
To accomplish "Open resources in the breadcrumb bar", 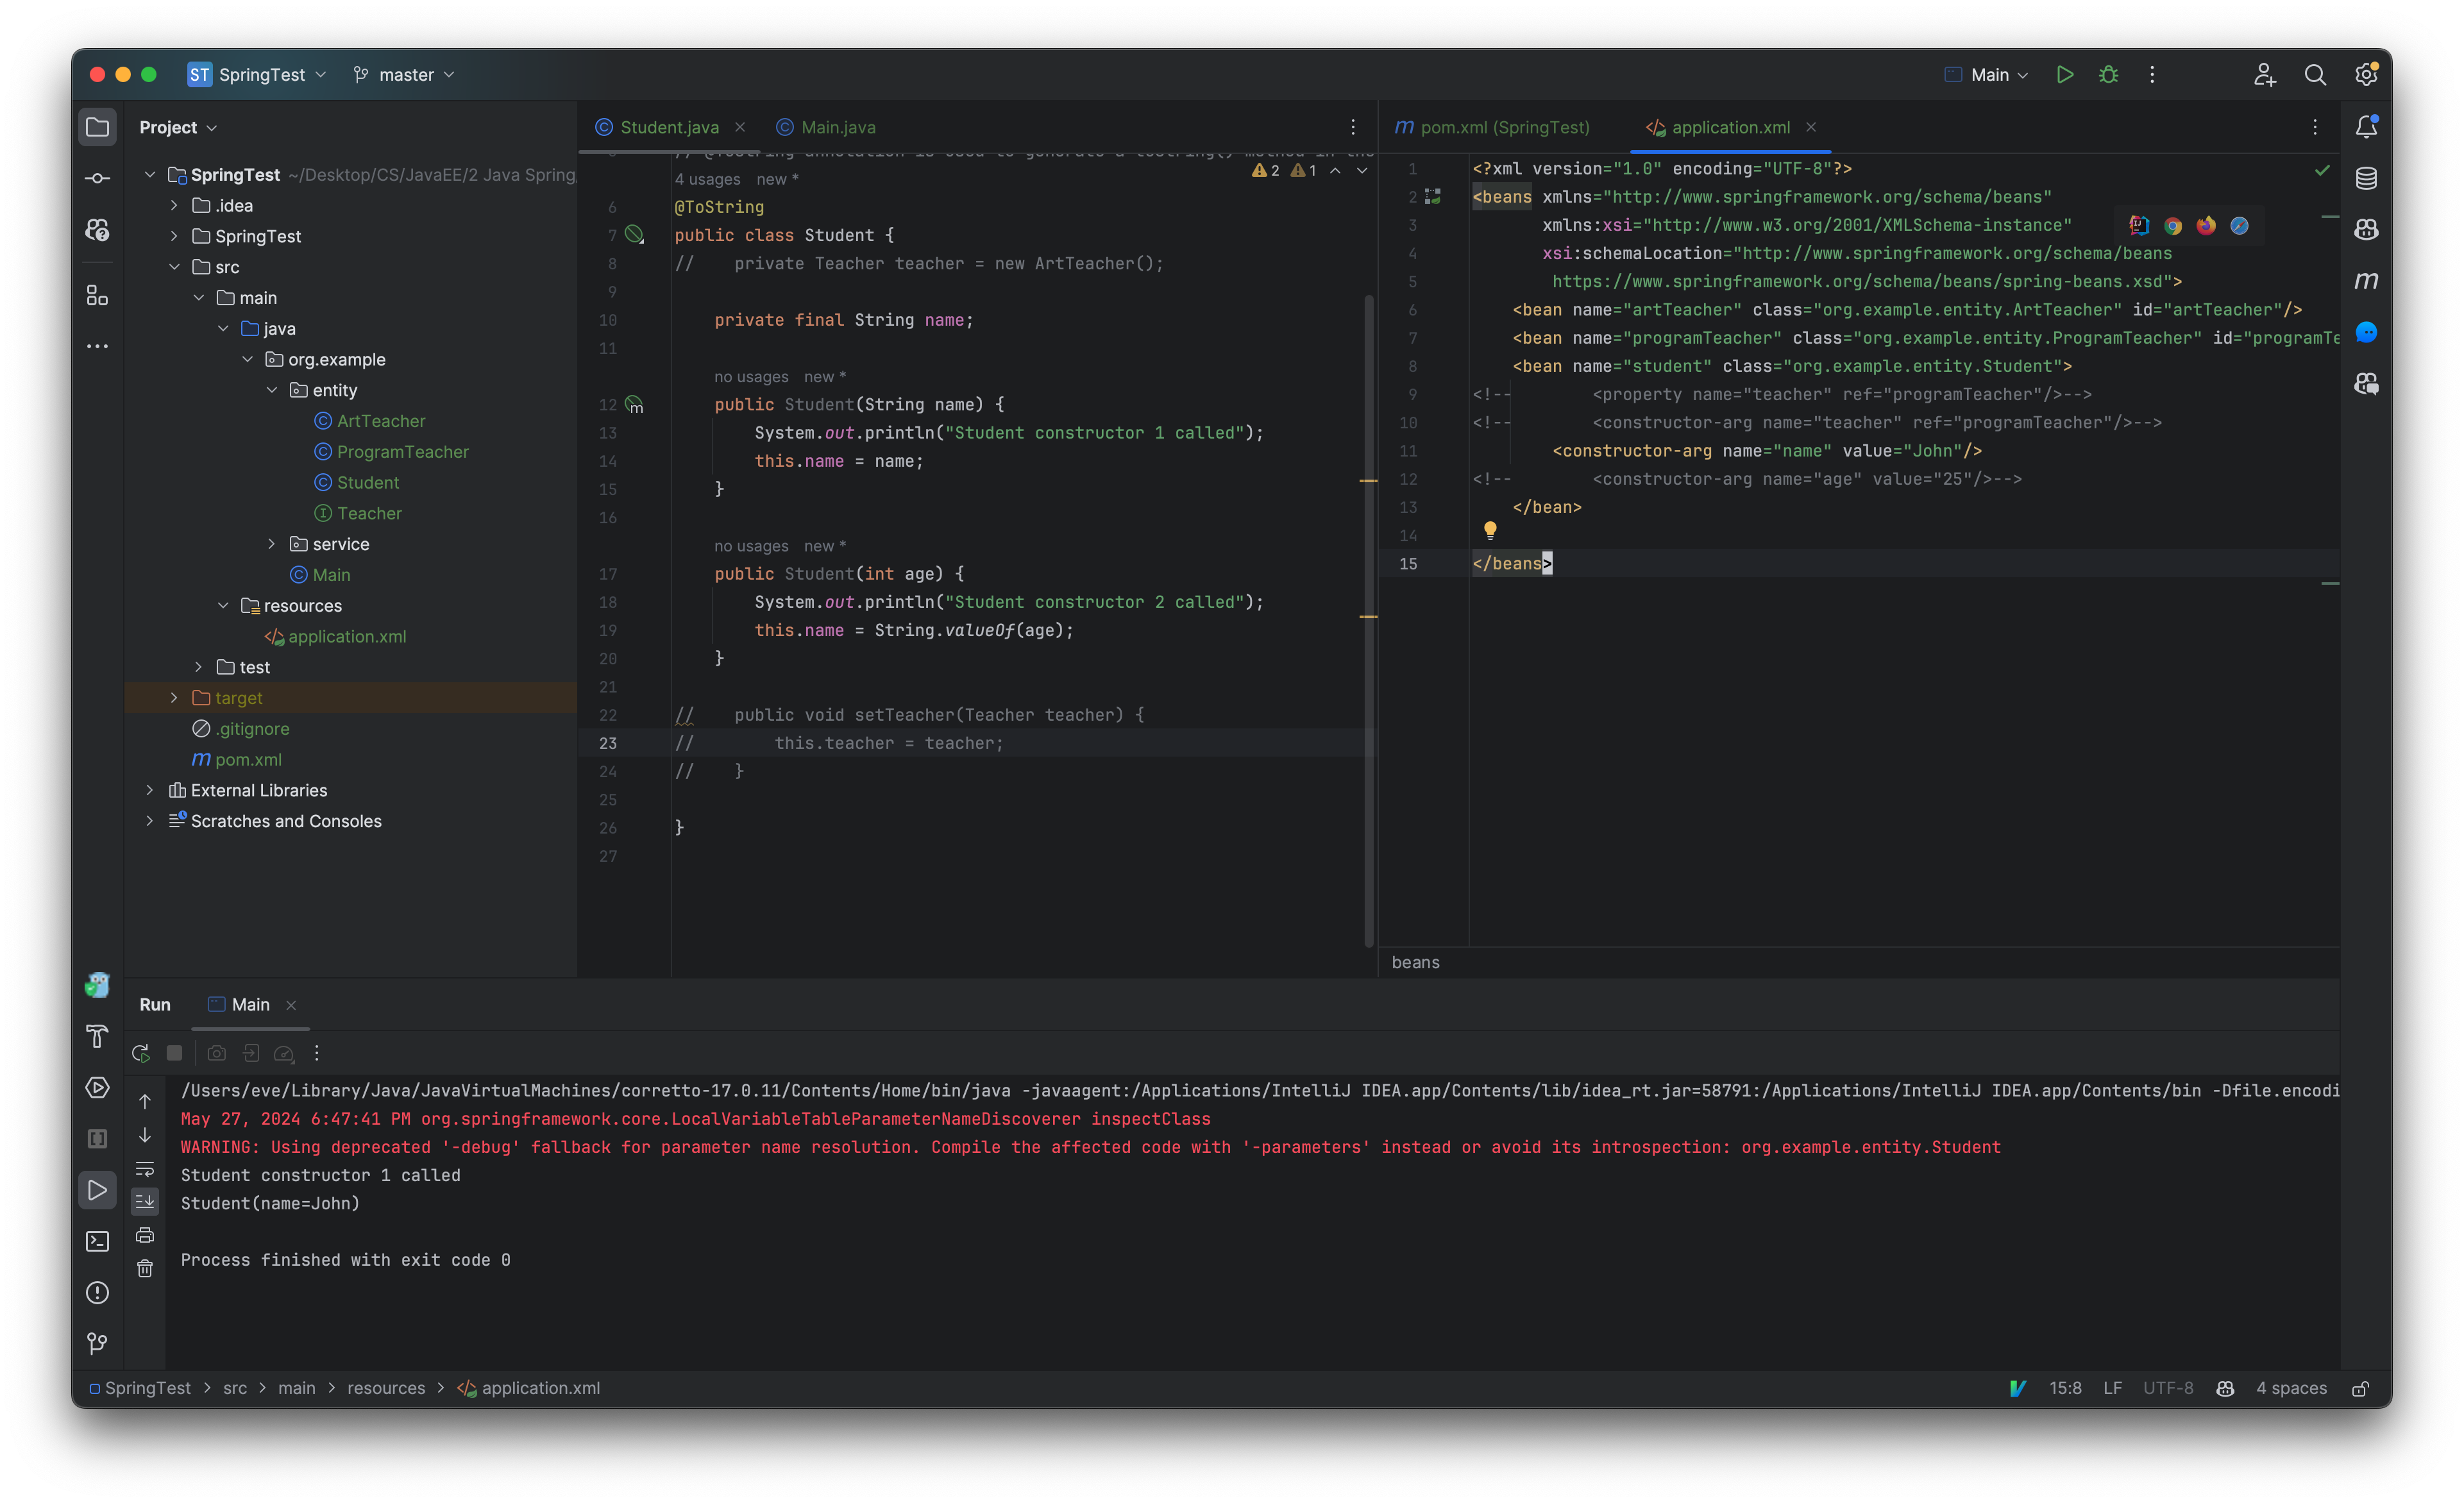I will click(386, 1388).
